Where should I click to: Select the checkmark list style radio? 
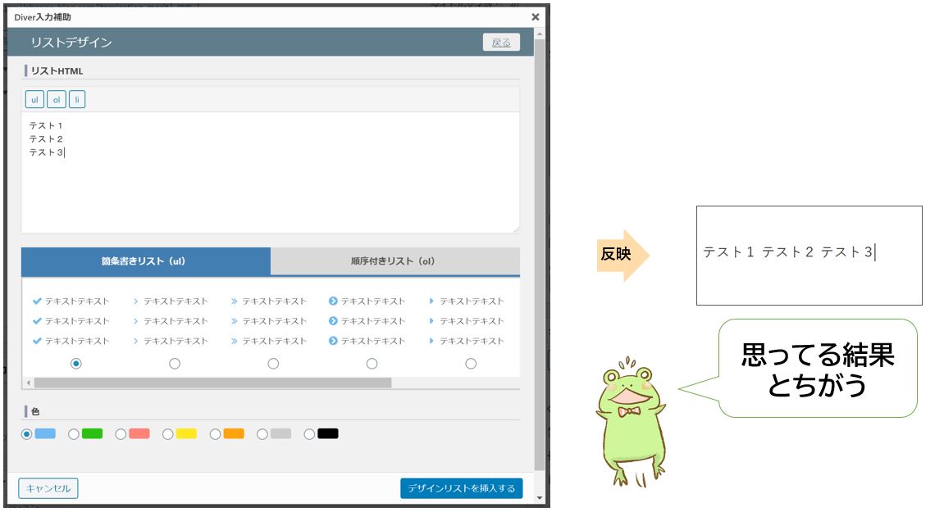(76, 364)
